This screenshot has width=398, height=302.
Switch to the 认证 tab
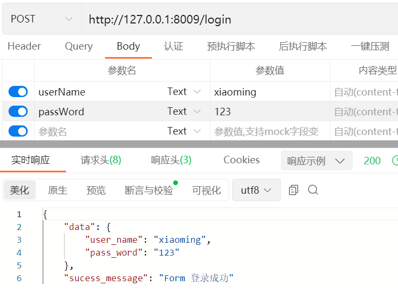point(174,46)
